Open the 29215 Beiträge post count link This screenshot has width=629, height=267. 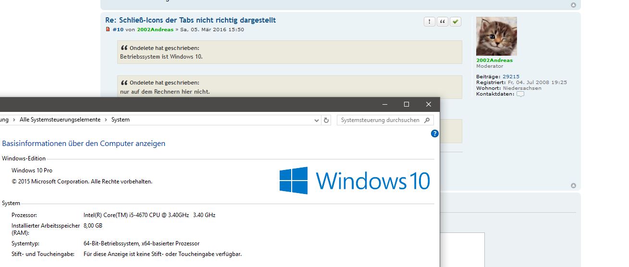click(x=511, y=76)
